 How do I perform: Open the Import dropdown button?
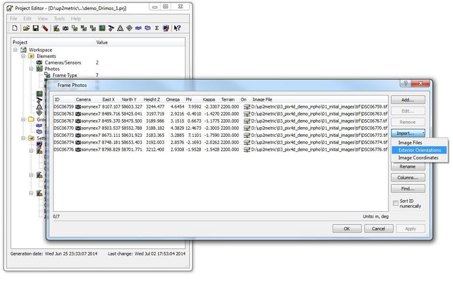[408, 132]
